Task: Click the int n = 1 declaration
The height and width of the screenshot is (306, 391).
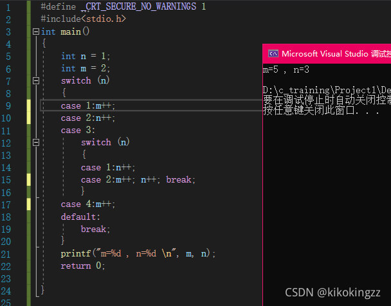Action: pos(86,56)
